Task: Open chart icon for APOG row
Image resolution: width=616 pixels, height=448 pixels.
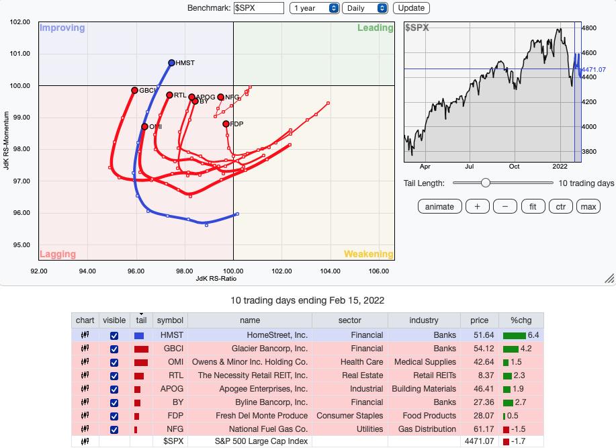Action: pos(85,389)
